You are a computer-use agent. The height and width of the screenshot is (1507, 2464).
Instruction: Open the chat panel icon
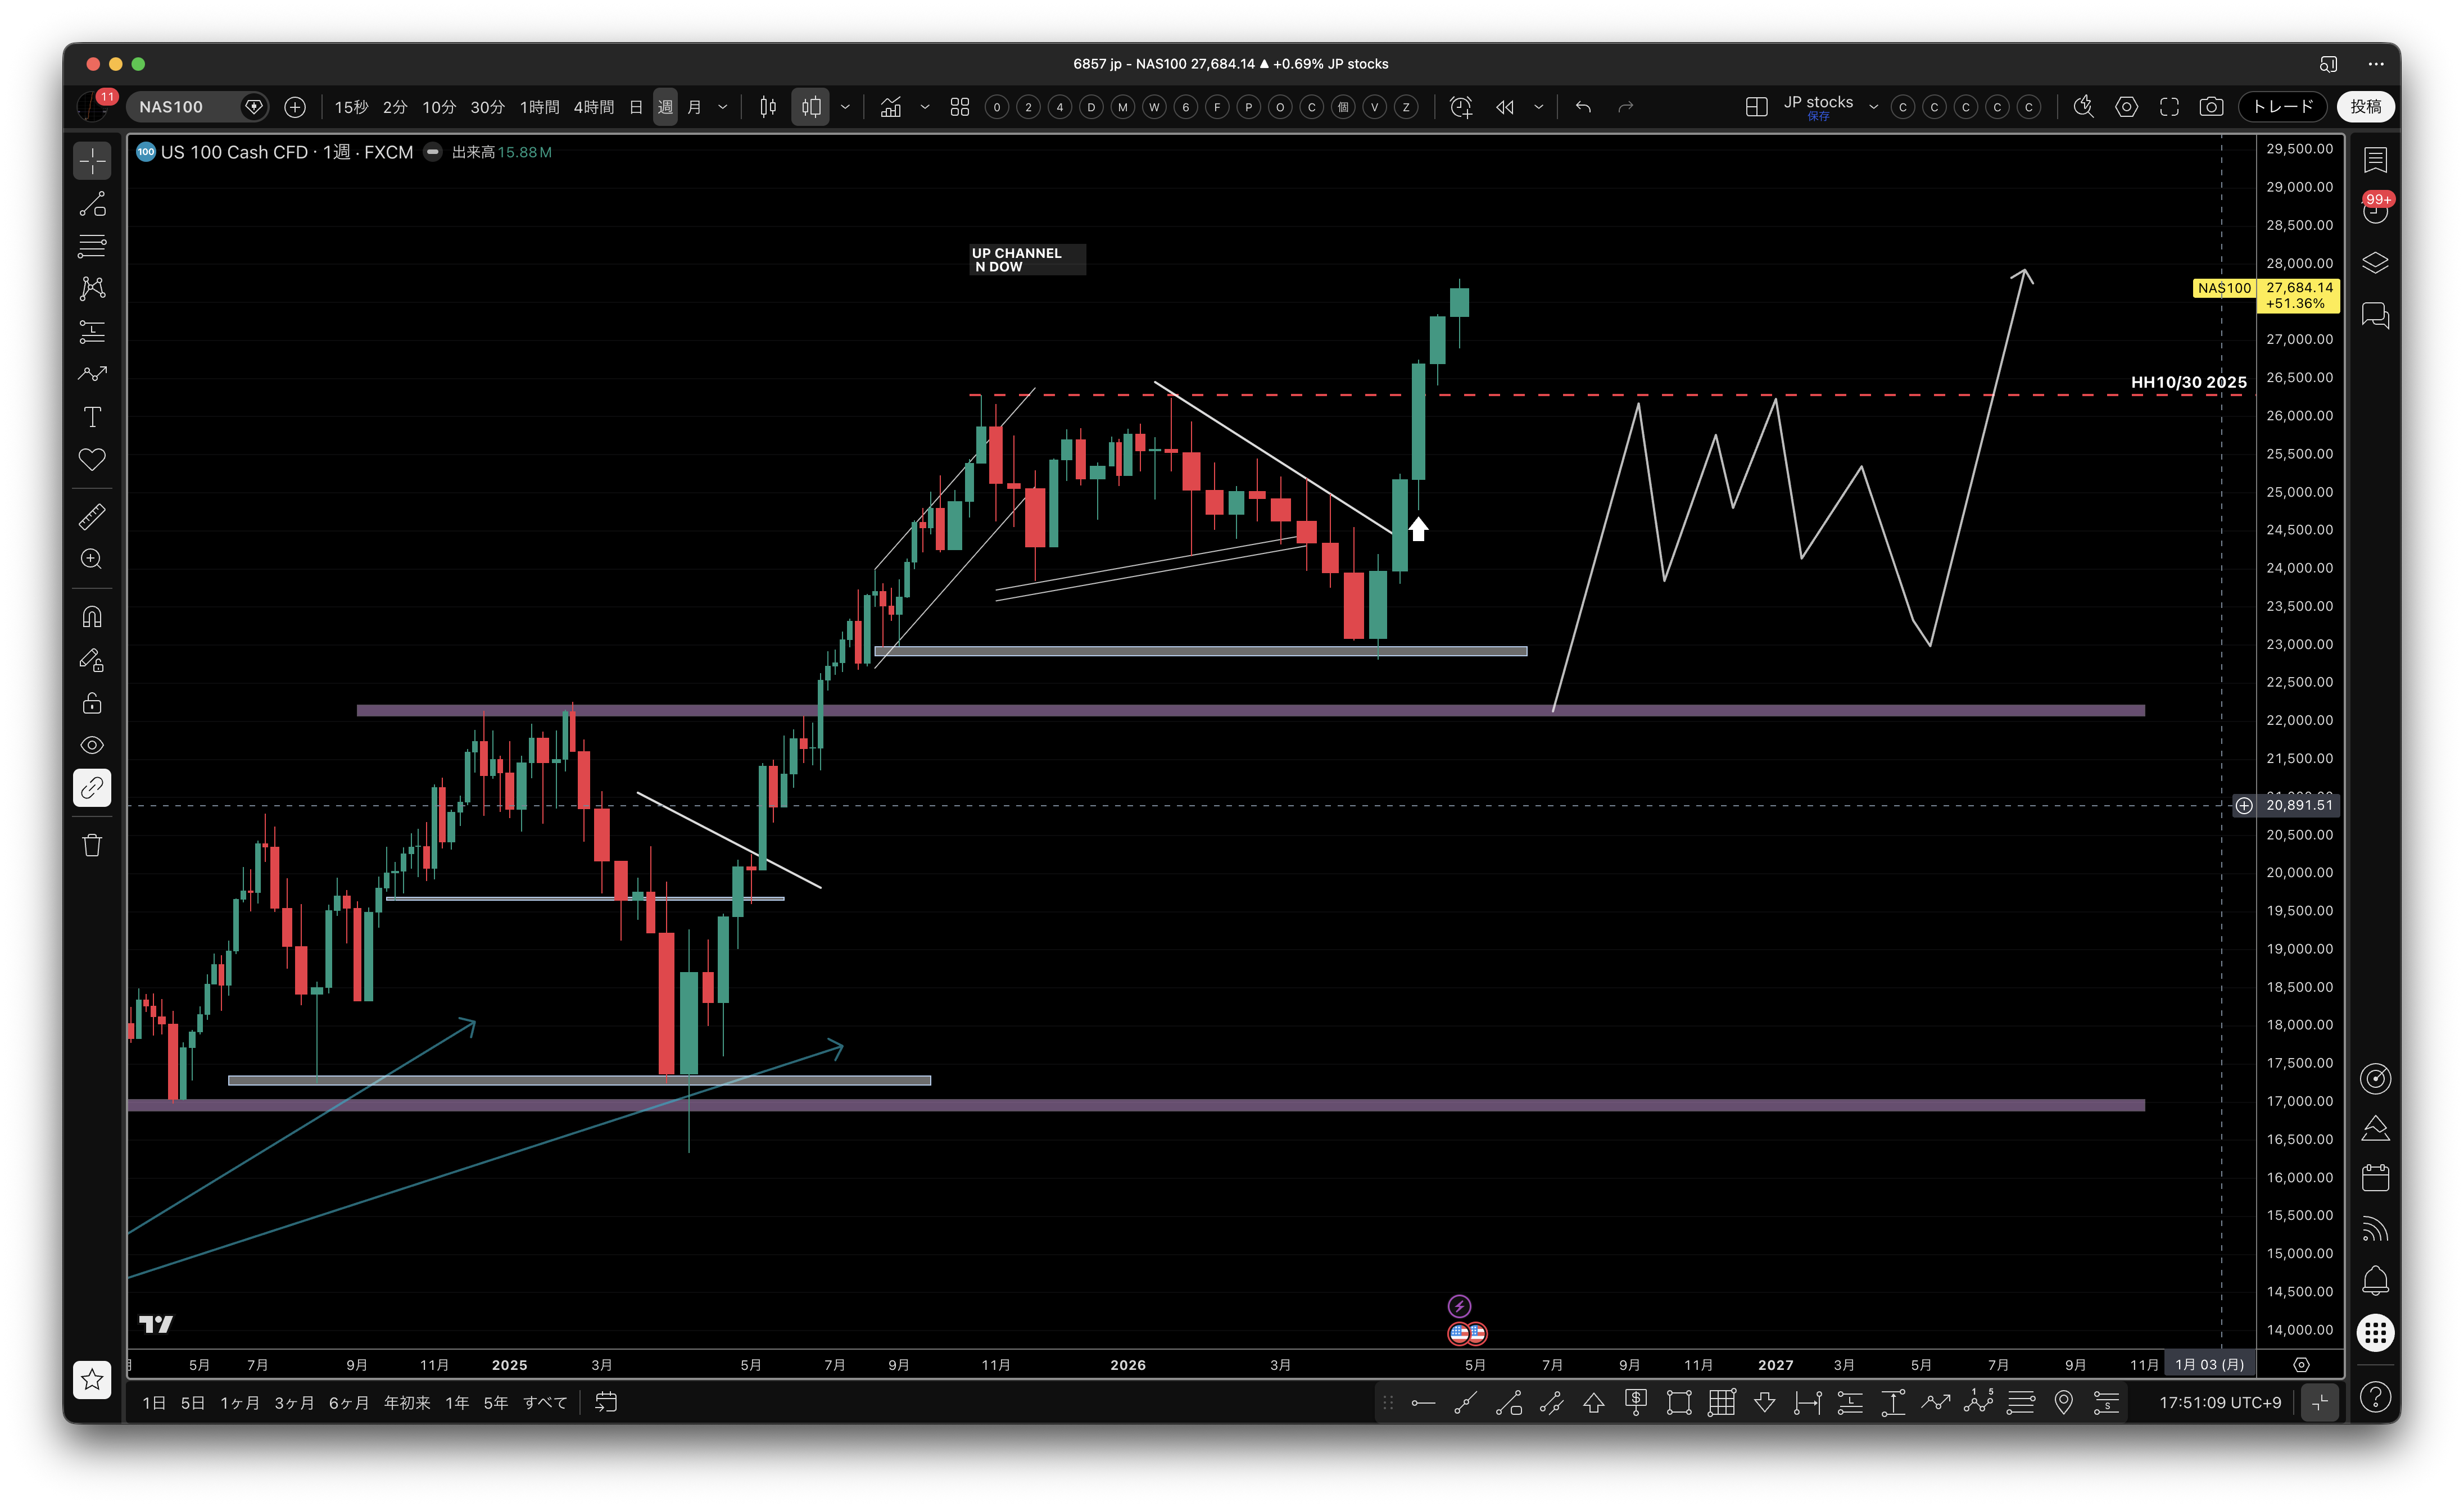coord(2376,316)
